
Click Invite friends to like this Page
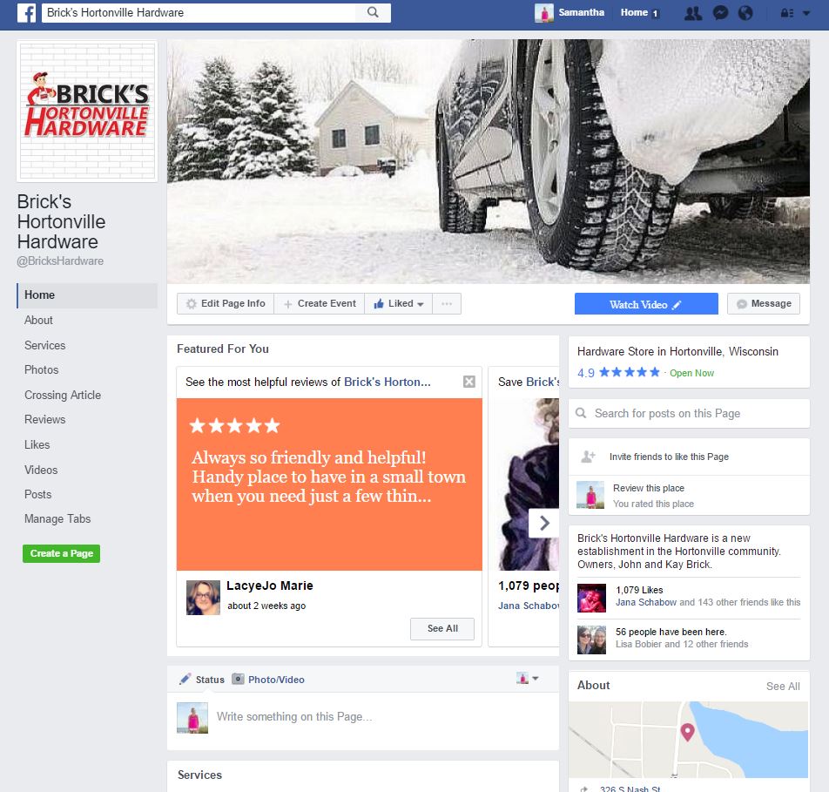[669, 457]
